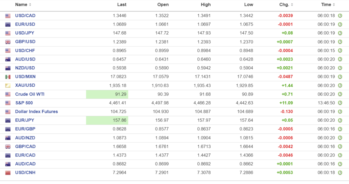Click the gold bar icon beside XAU/USD
This screenshot has width=349, height=184.
[8, 85]
